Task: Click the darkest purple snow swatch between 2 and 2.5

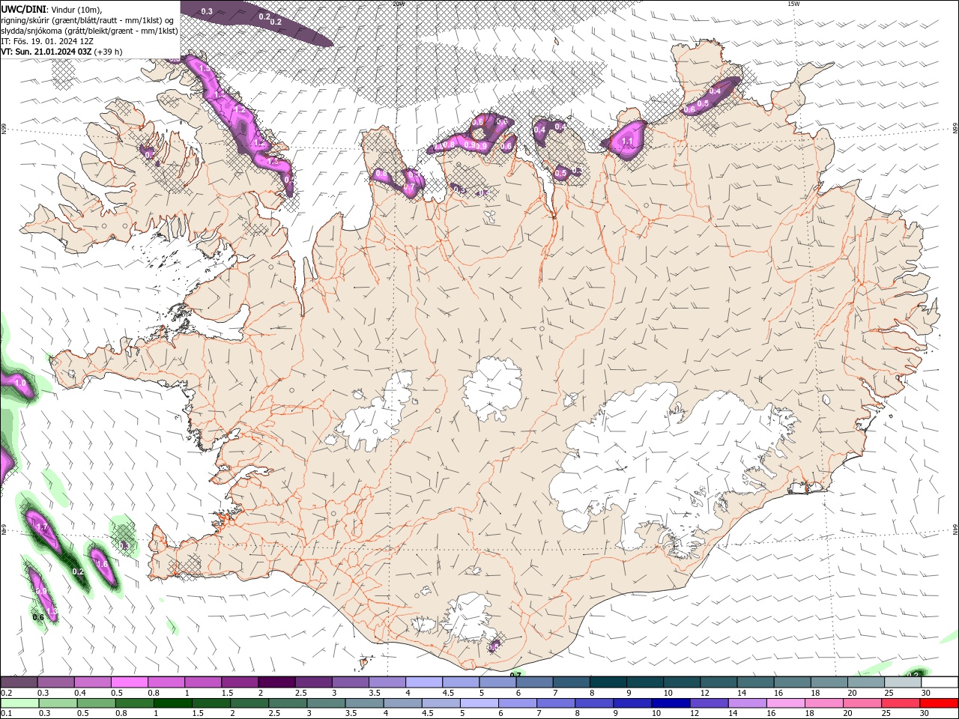Action: pos(276,682)
